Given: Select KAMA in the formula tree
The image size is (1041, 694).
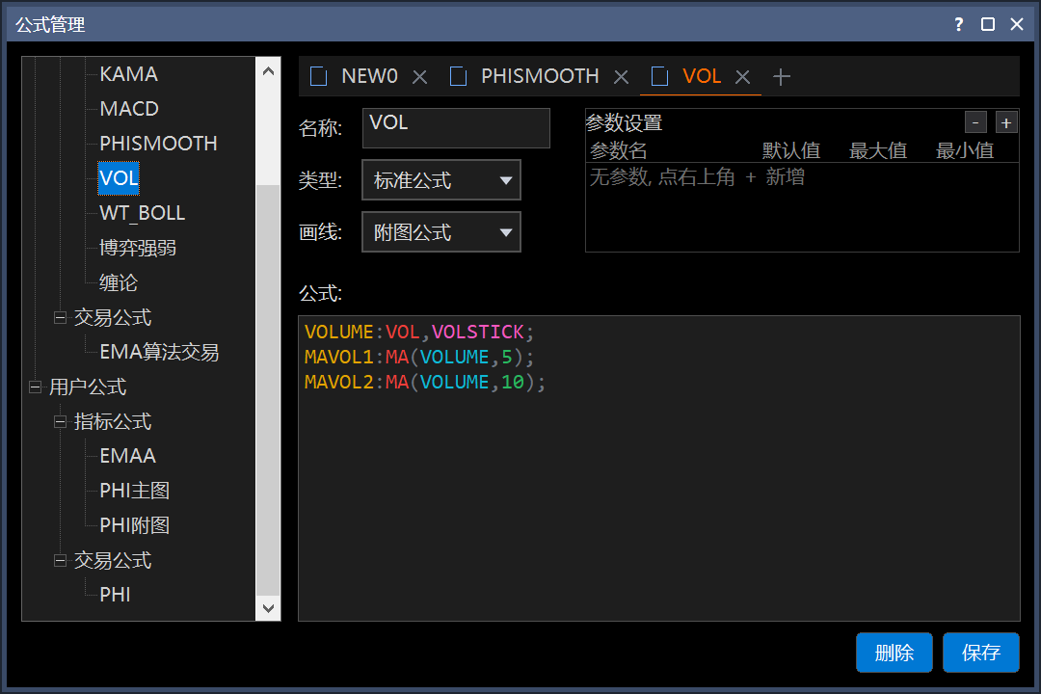Looking at the screenshot, I should coord(129,73).
